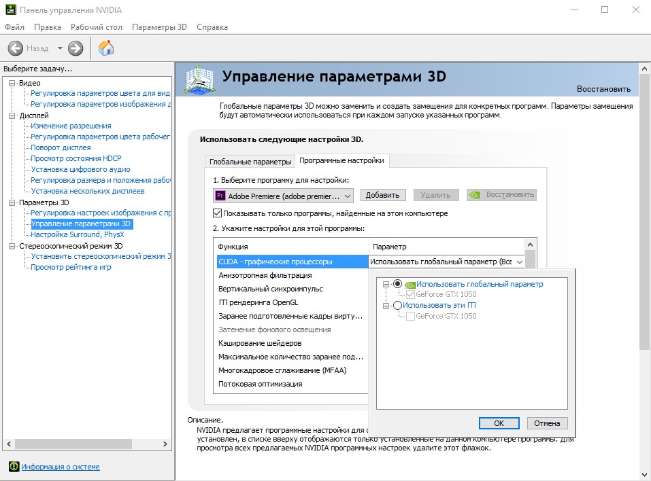Click the NVIDIA logo beside global parameter
The width and height of the screenshot is (651, 481).
click(410, 285)
